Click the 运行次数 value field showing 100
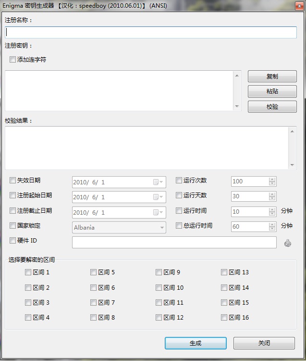The image size is (306, 361). pos(250,181)
